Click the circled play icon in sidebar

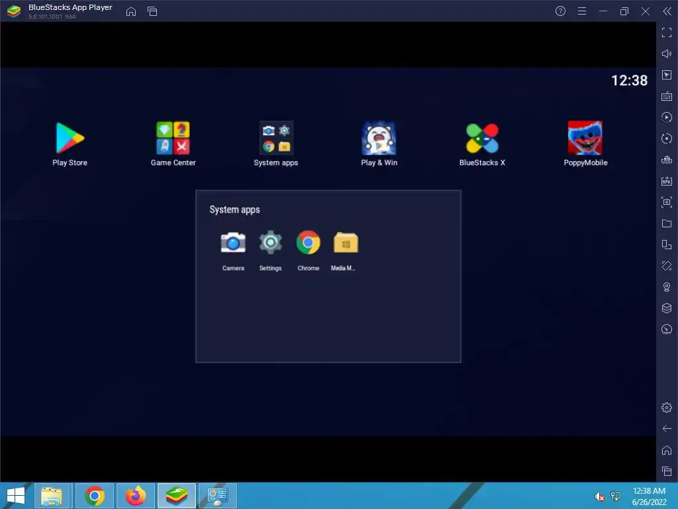tap(667, 117)
